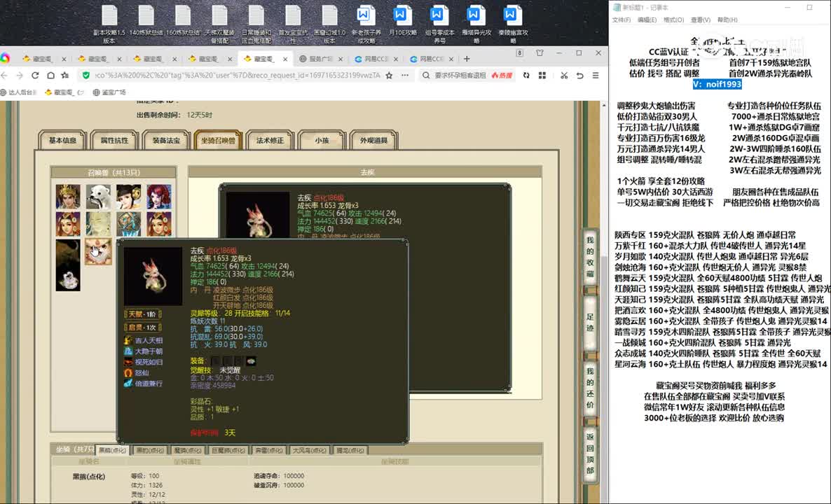Viewport: 831px width, 504px height.
Task: Click the browser address bar URL field
Action: tap(238, 75)
